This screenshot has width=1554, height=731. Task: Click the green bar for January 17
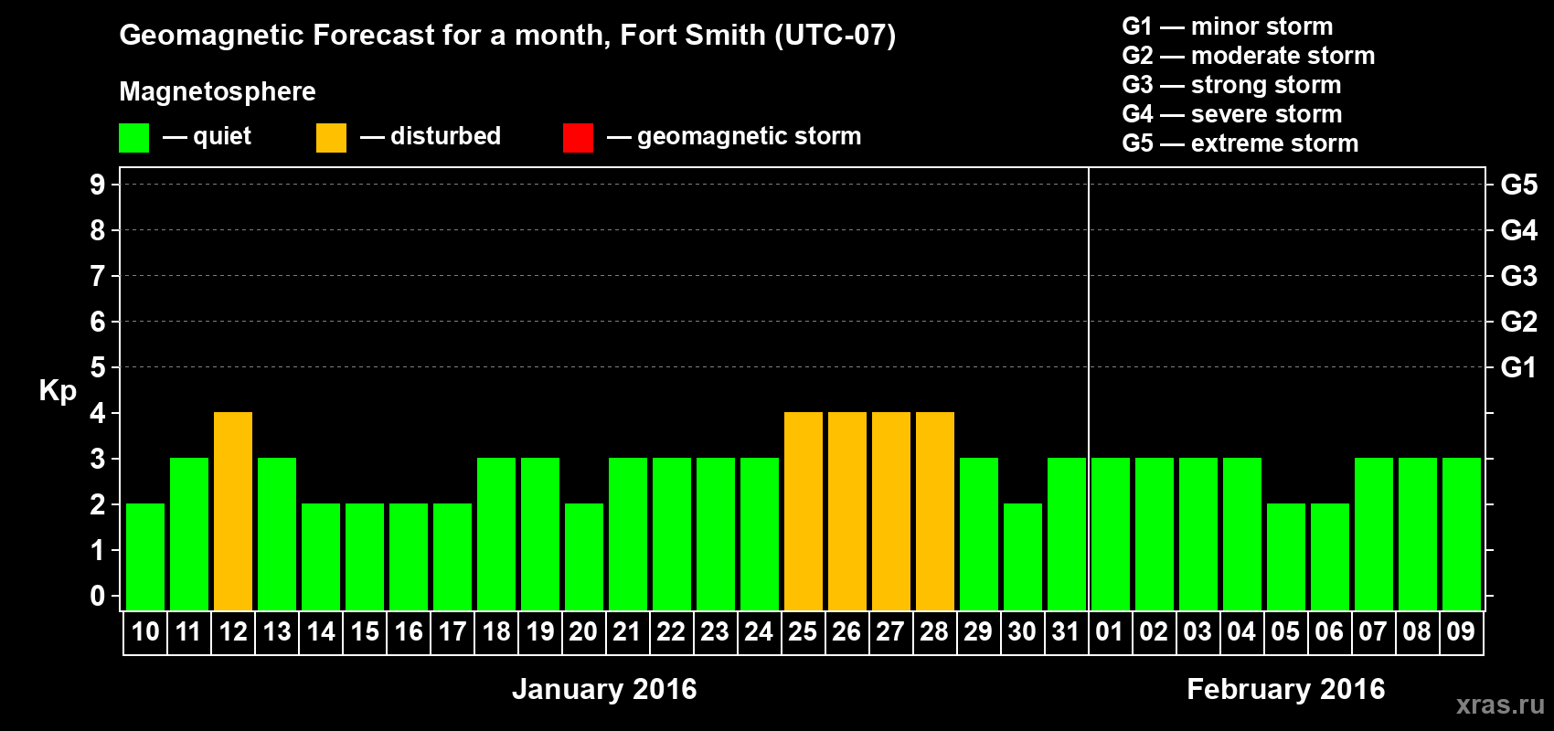452,557
